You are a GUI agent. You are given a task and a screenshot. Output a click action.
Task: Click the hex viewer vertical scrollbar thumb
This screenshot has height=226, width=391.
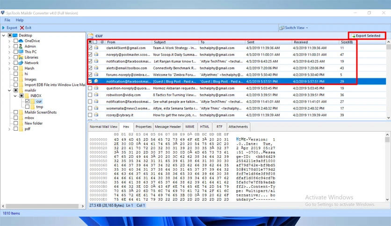387,140
